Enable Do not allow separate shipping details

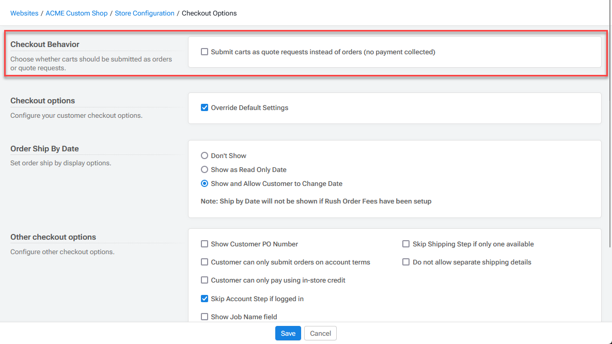pos(406,262)
